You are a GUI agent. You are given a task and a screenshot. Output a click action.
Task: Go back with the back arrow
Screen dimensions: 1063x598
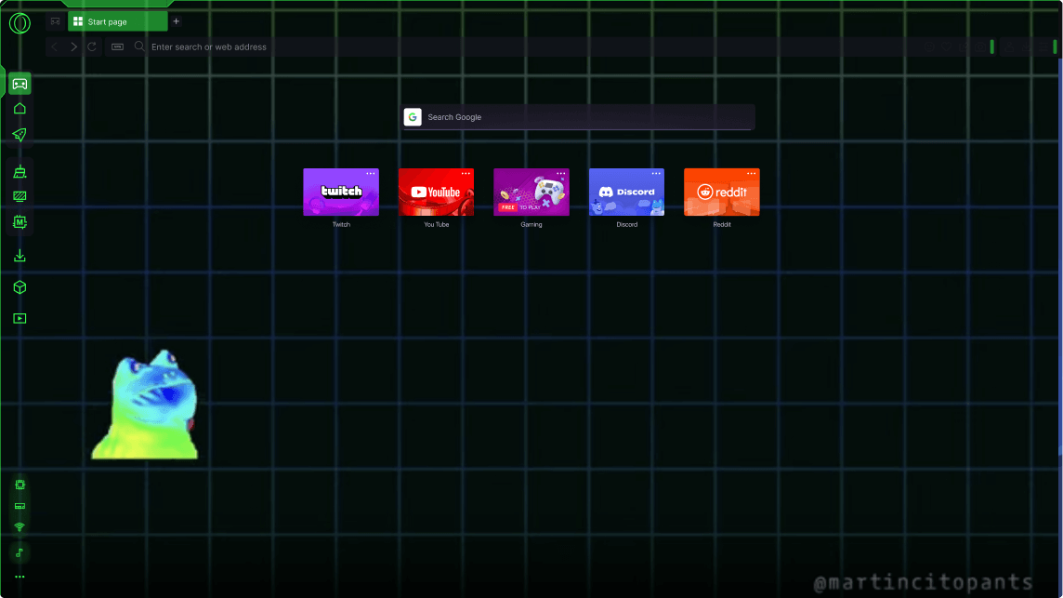tap(55, 47)
